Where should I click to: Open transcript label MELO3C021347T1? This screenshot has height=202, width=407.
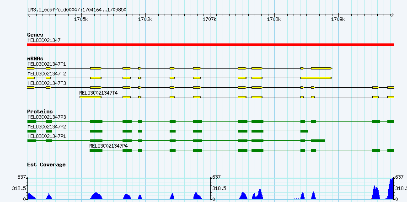click(x=47, y=64)
